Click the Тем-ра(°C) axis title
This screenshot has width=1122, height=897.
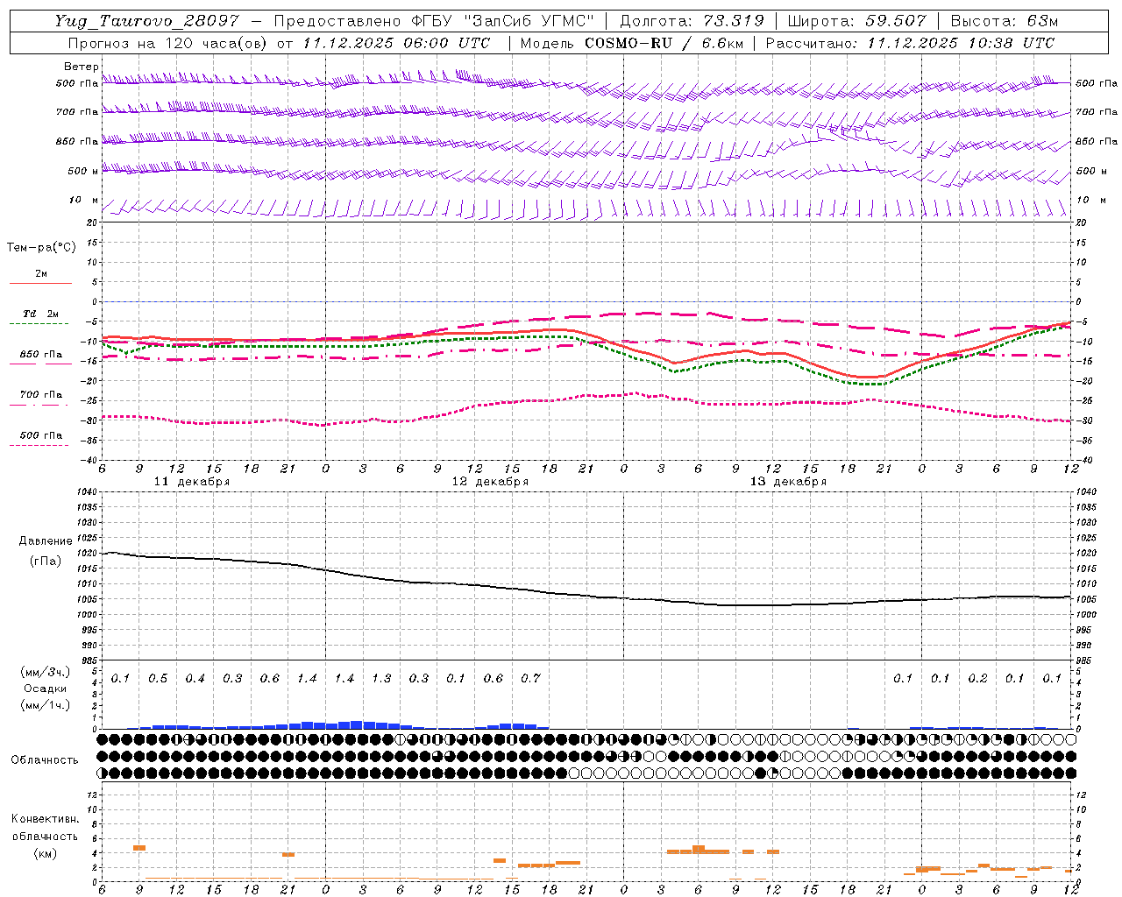click(41, 248)
